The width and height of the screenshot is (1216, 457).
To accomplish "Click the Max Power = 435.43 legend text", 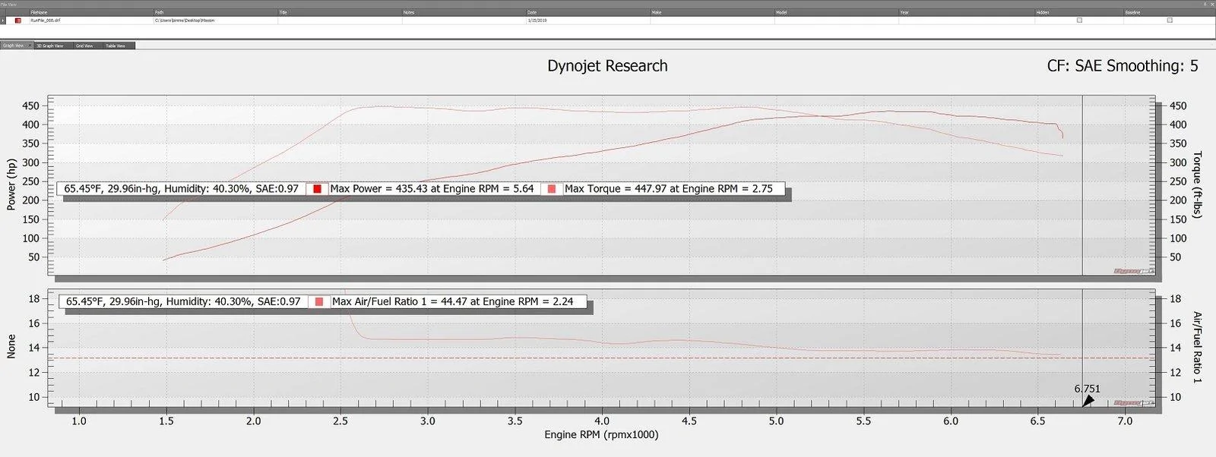I will click(x=432, y=189).
